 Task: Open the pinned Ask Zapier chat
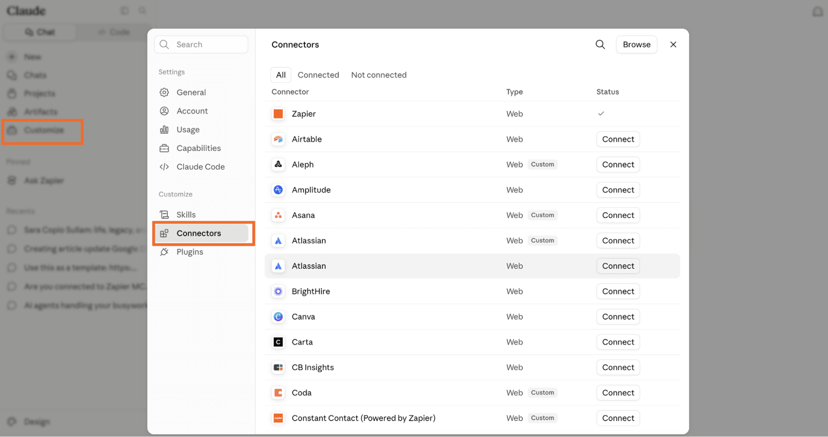(x=43, y=181)
